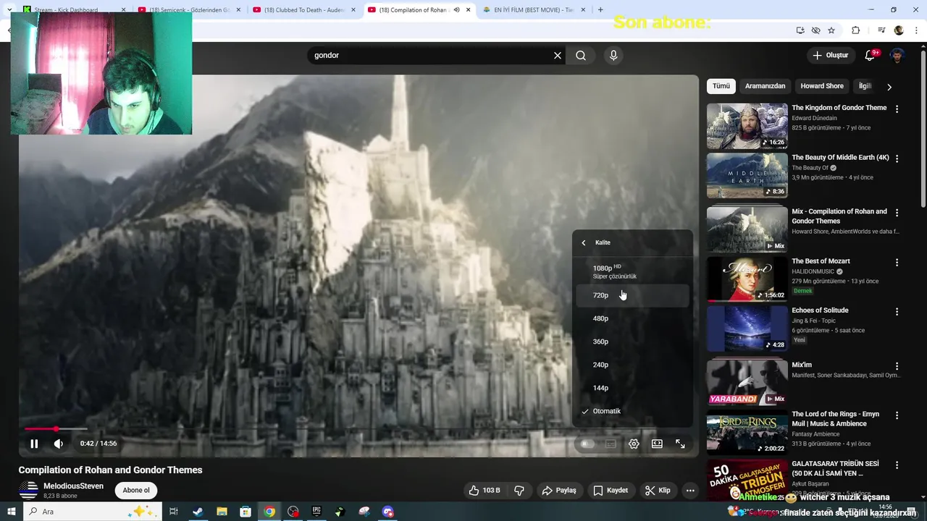Enter fullscreen mode
The width and height of the screenshot is (927, 521).
click(x=680, y=444)
